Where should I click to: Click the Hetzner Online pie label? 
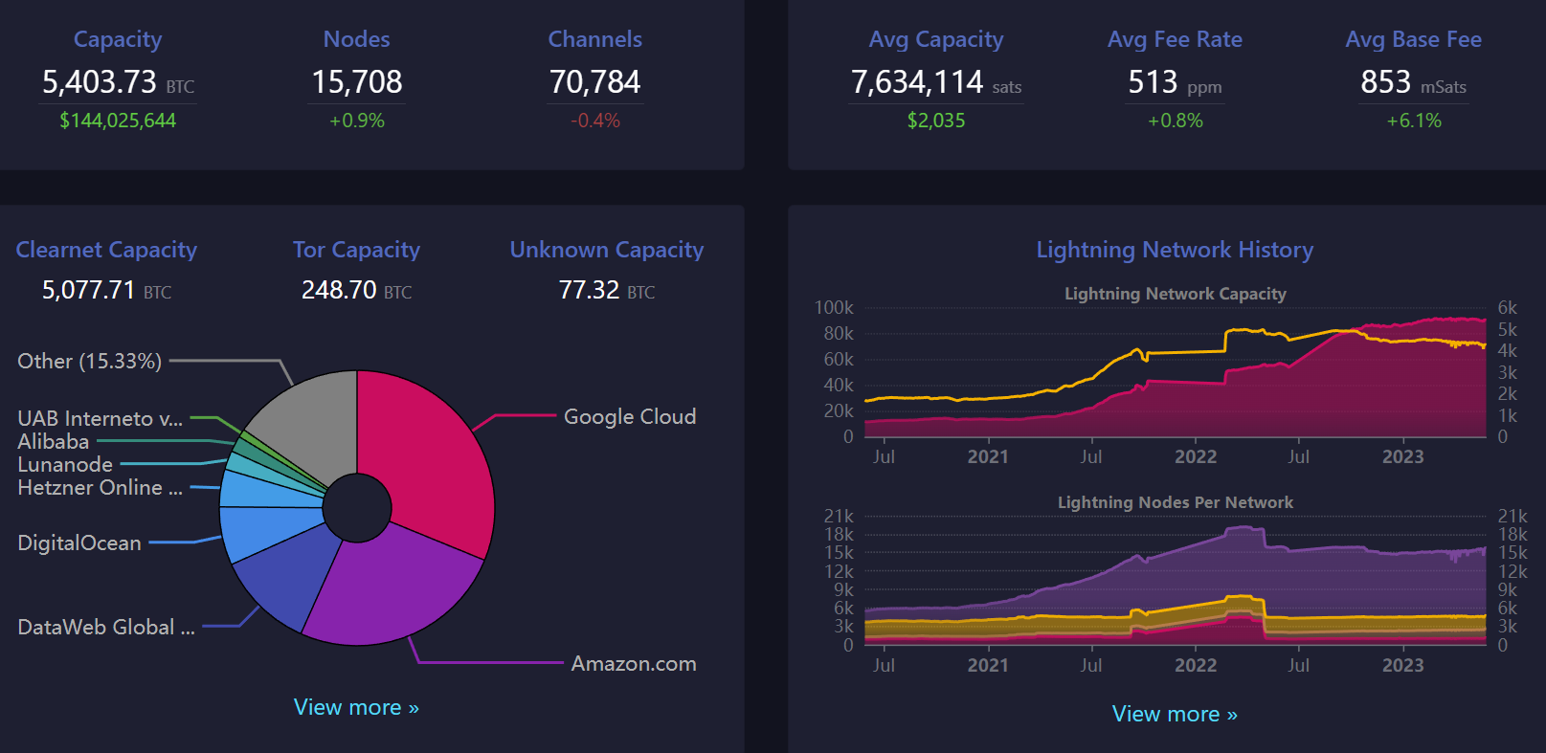click(100, 488)
